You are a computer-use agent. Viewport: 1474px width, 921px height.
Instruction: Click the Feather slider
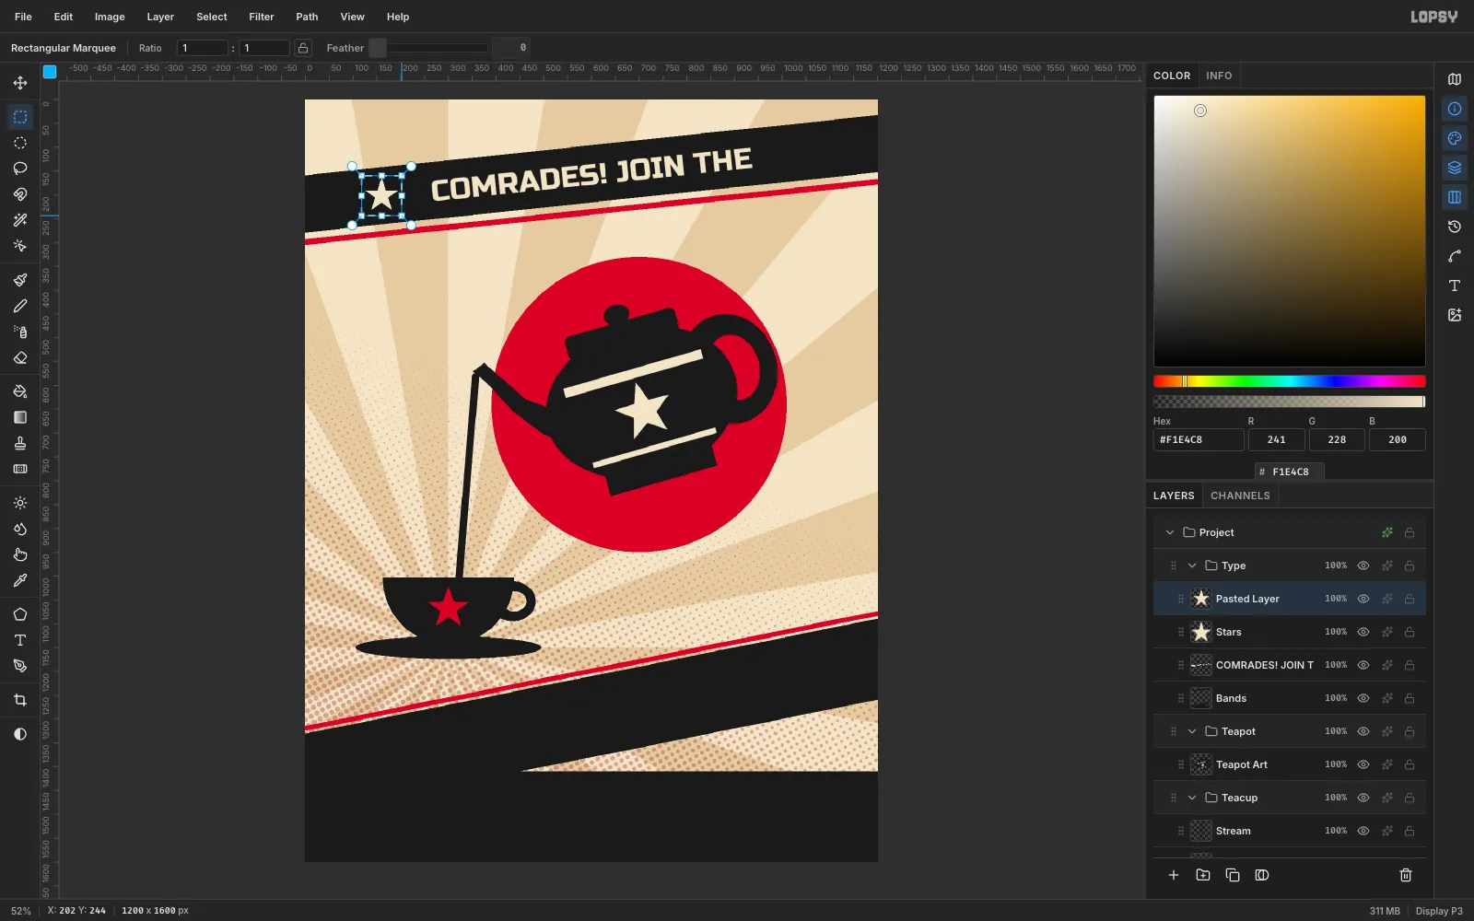428,48
